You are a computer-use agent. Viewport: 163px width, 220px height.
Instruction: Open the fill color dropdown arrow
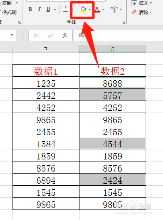point(90,10)
